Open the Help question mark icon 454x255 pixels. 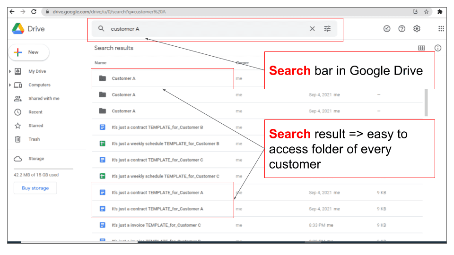click(402, 29)
